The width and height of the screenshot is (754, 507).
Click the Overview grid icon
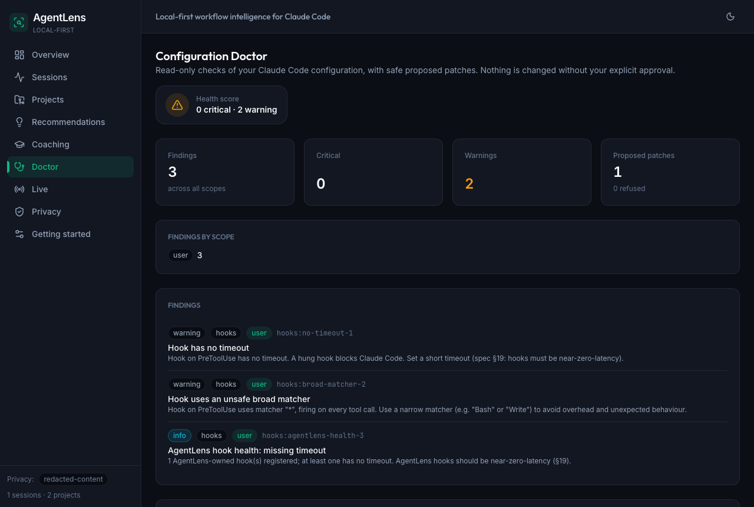click(19, 55)
